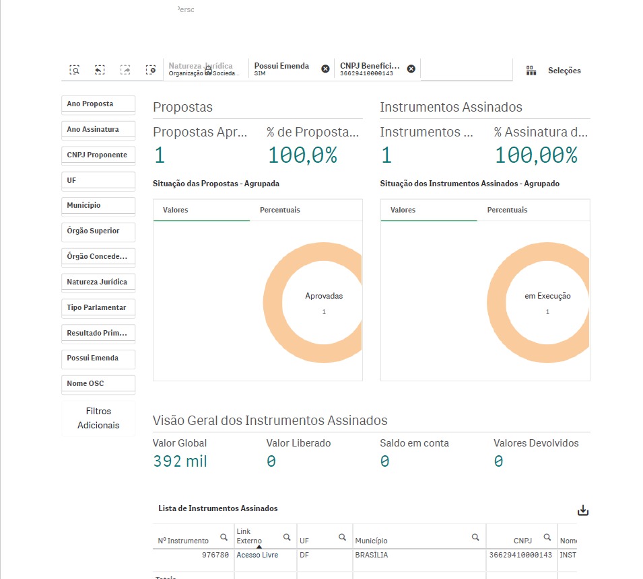Switch Propostas chart to Percentuais tab

(x=280, y=210)
